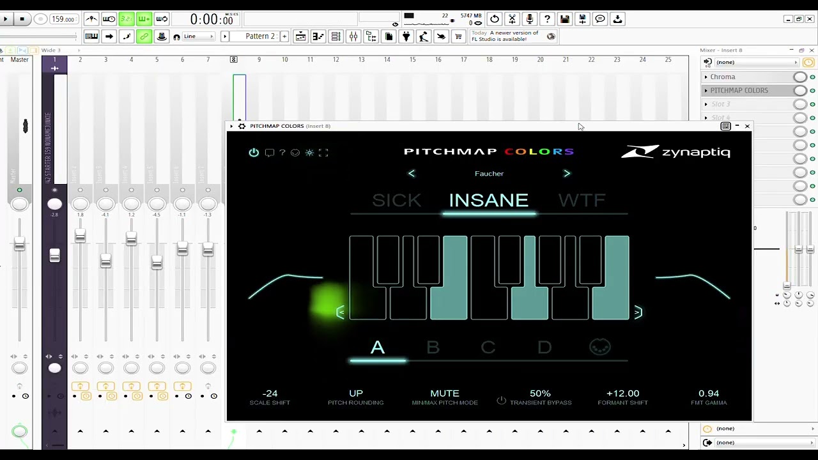Click the Master track volume fader
The width and height of the screenshot is (818, 460).
coord(19,244)
